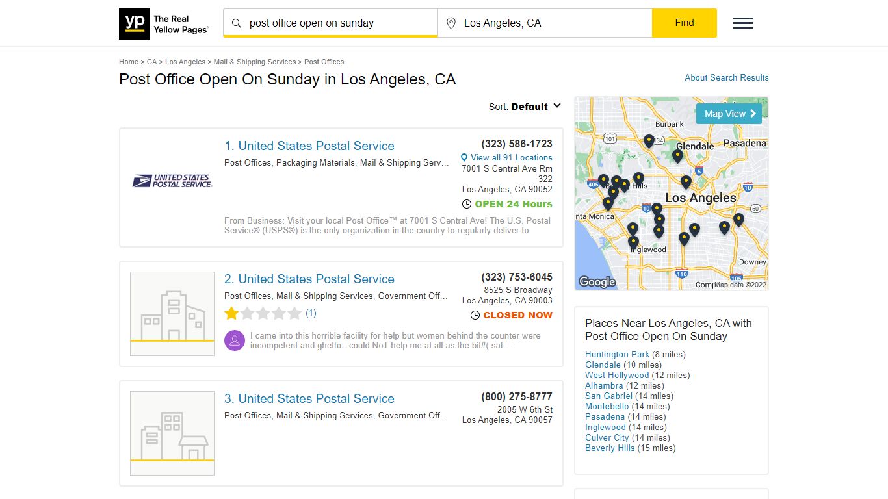The image size is (888, 499).
Task: Open listing 3 United States Postal Service
Action: tap(309, 399)
